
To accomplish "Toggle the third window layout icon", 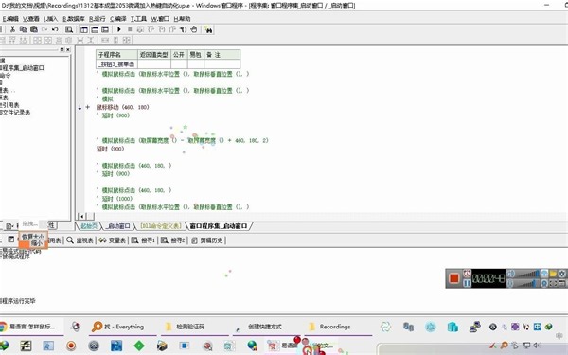I will click(x=105, y=29).
